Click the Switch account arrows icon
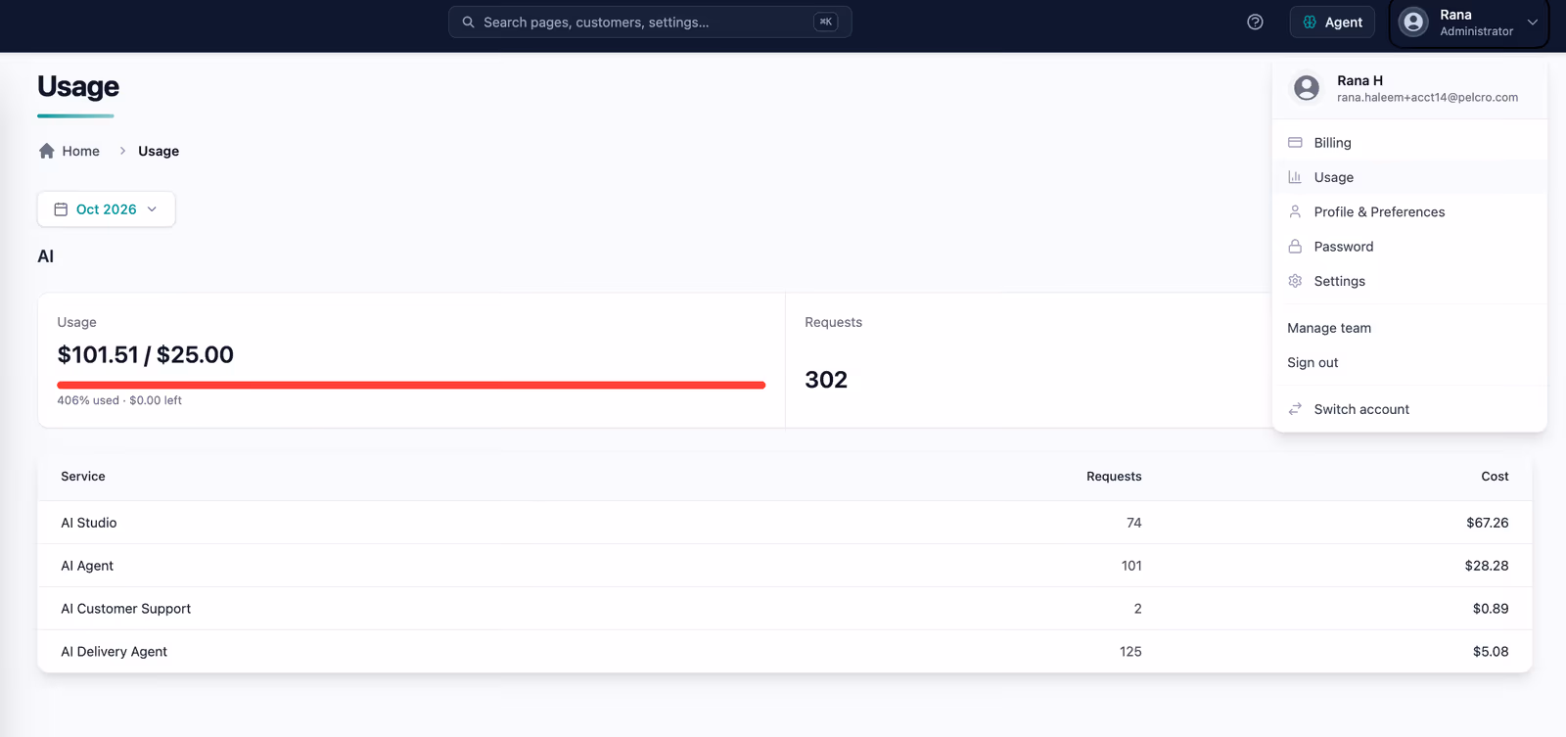Image resolution: width=1566 pixels, height=737 pixels. pyautogui.click(x=1295, y=409)
